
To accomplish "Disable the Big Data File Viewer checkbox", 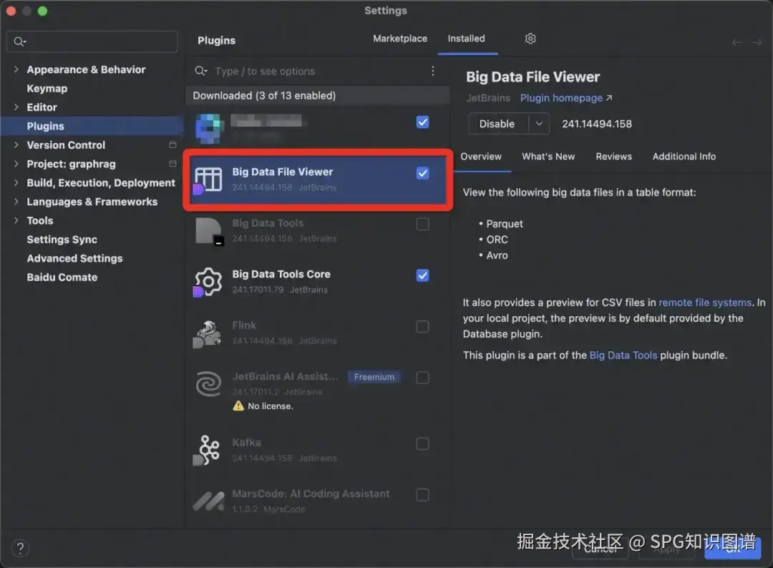I will 422,173.
